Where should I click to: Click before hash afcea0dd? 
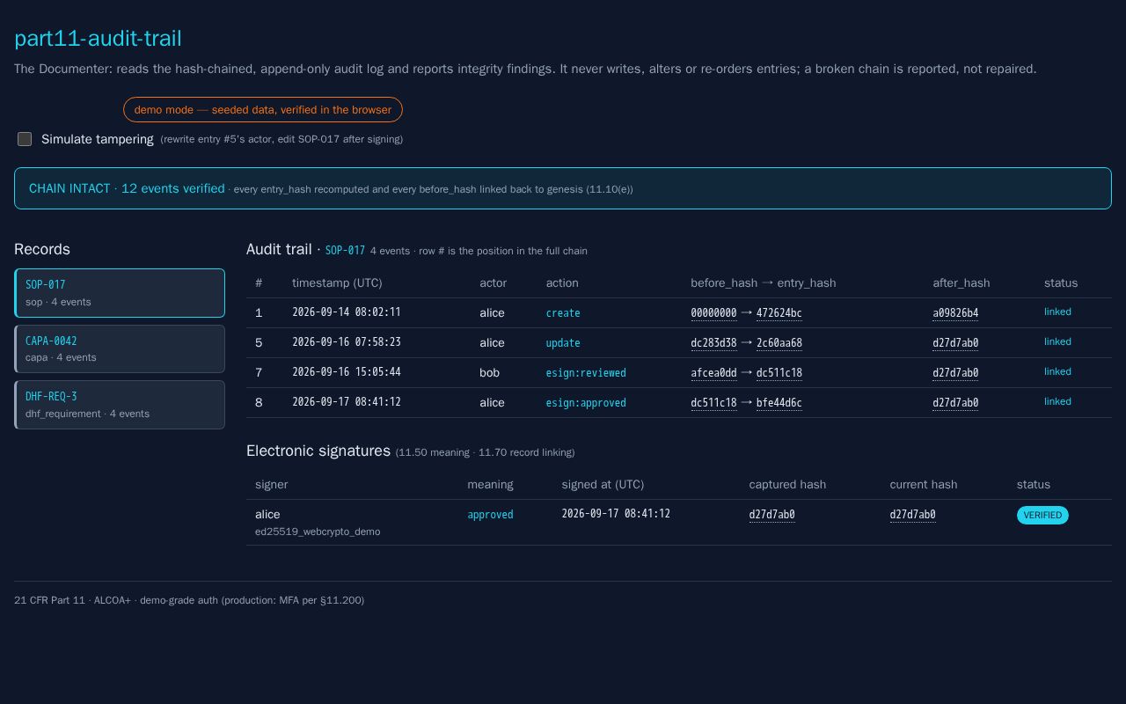[713, 373]
